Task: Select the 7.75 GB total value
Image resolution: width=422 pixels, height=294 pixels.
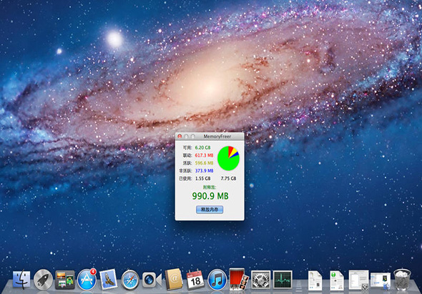Action: pyautogui.click(x=228, y=179)
